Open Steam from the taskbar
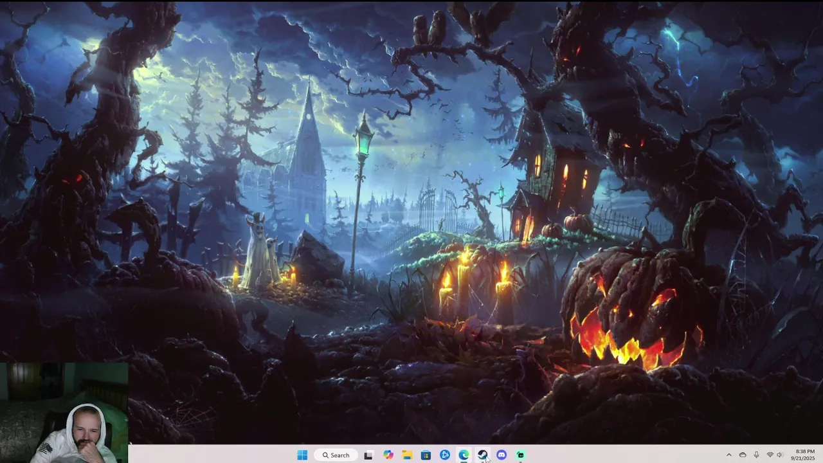The image size is (823, 463). (x=483, y=455)
